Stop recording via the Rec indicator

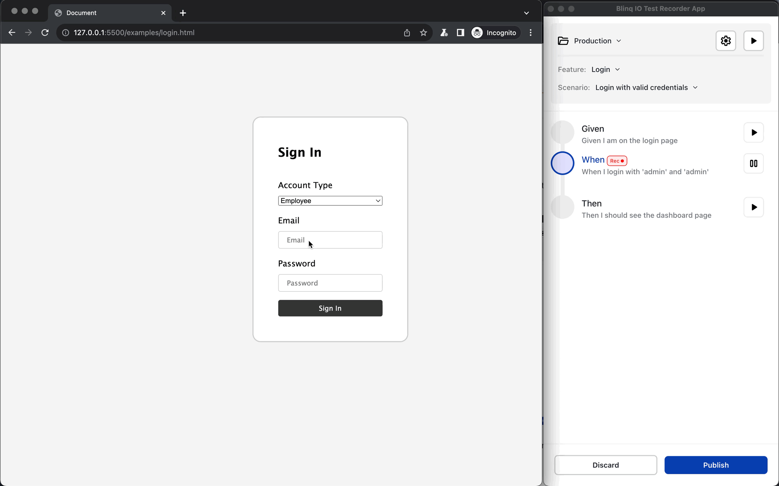click(617, 161)
